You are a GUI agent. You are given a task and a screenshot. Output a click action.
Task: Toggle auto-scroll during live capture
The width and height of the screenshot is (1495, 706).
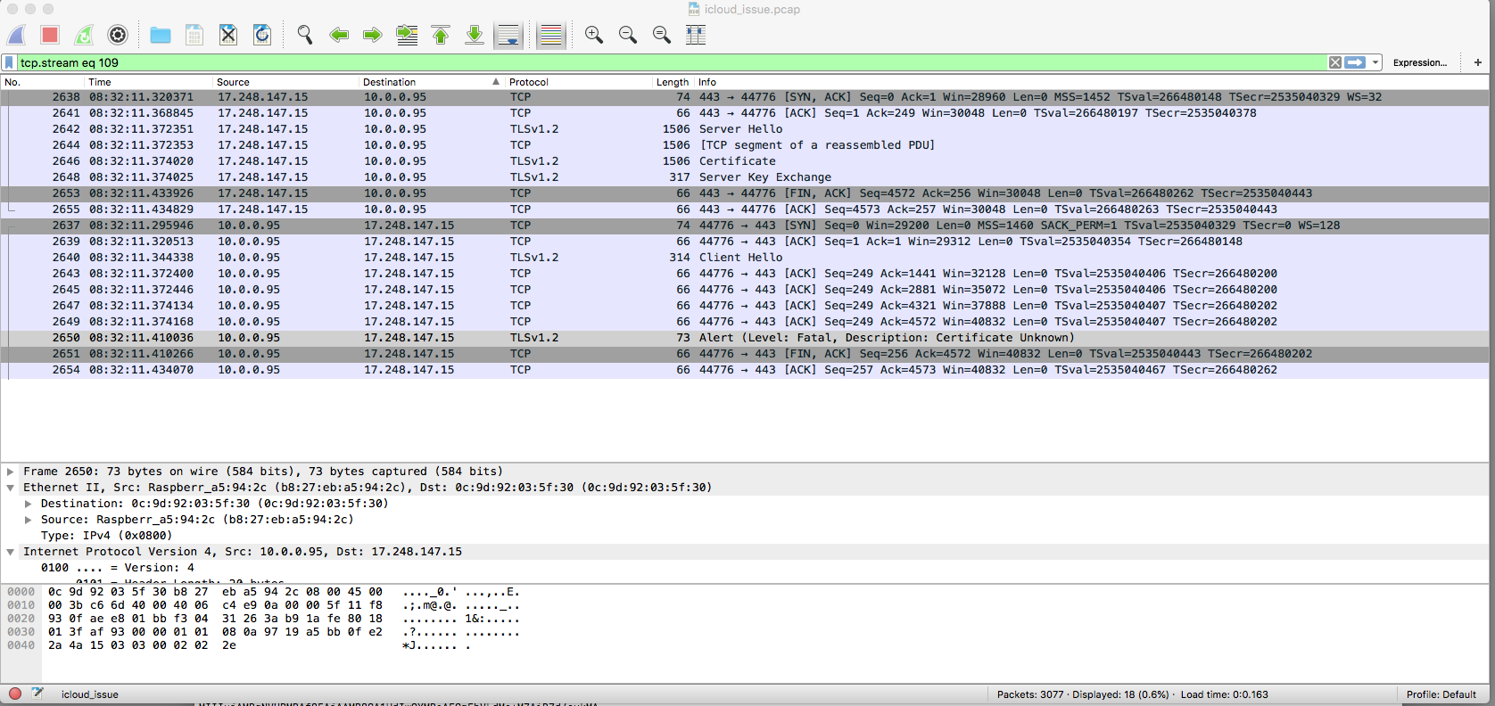(x=508, y=35)
